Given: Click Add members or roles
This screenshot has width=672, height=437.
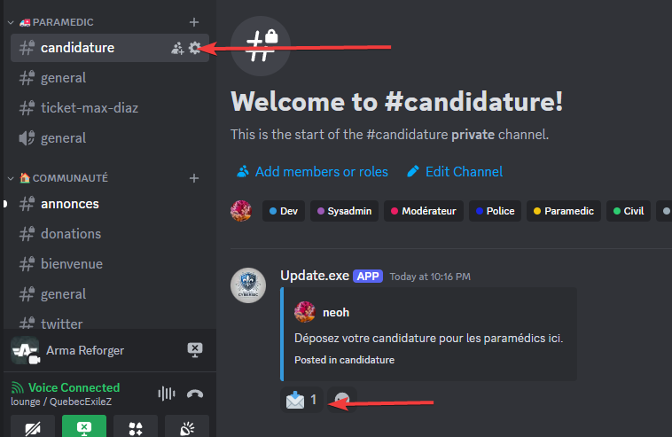Looking at the screenshot, I should pos(312,172).
